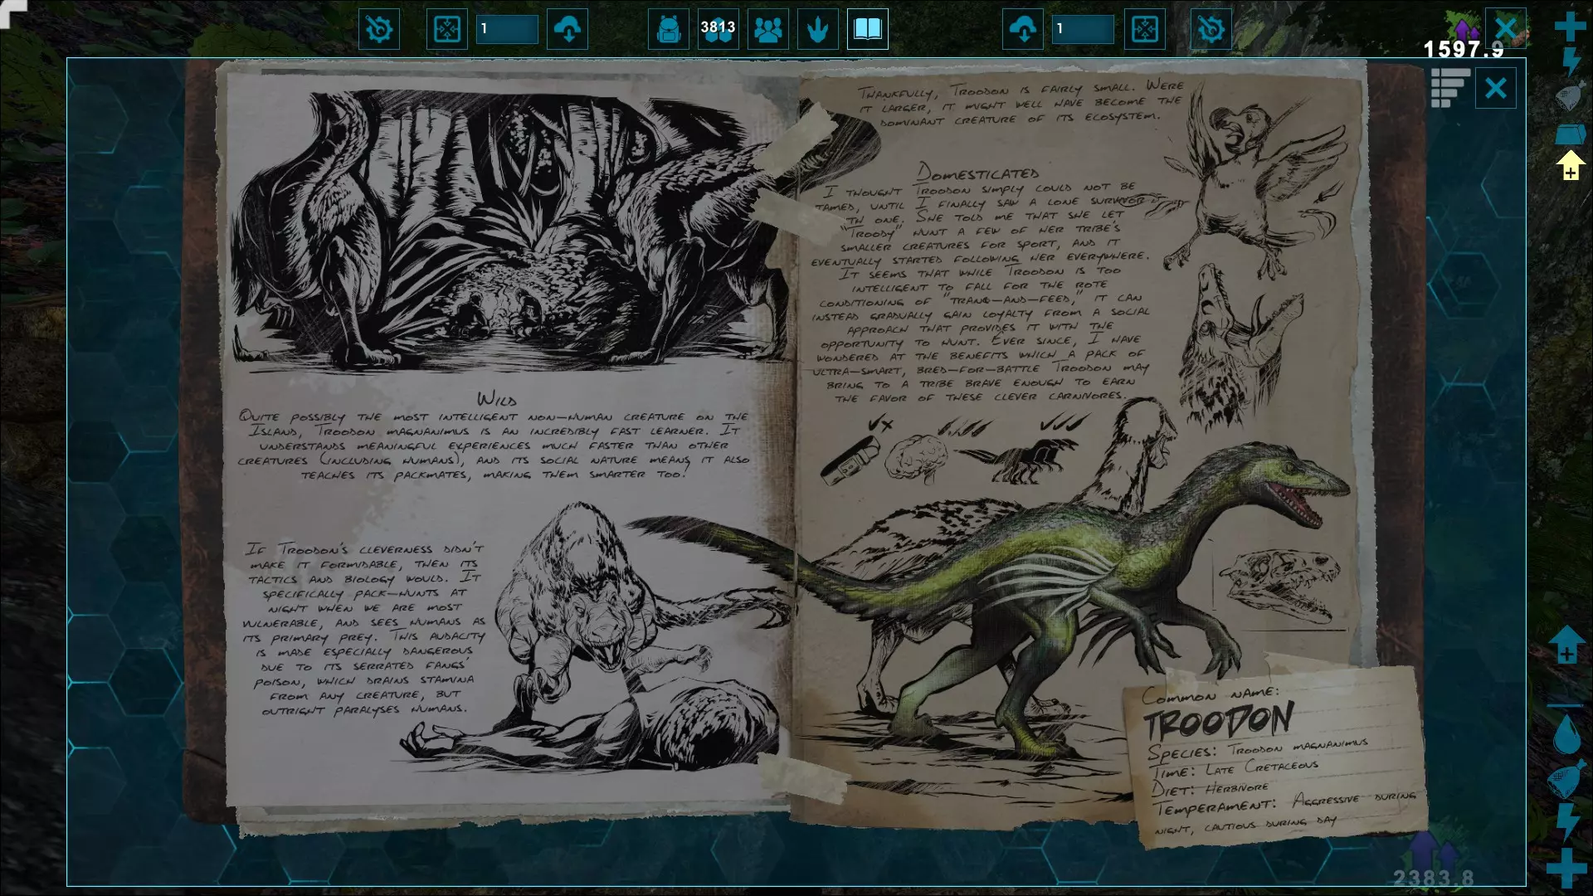Click the right four-arrows stack icon
The height and width of the screenshot is (896, 1593).
click(1144, 30)
